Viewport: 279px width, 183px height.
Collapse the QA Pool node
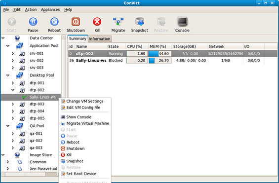point(8,126)
